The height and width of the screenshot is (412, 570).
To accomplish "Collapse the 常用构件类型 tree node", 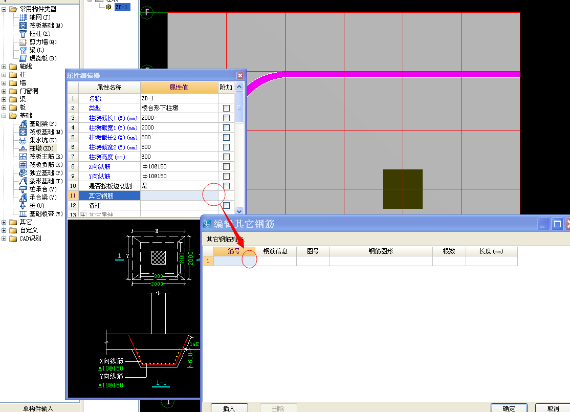I will (x=4, y=9).
